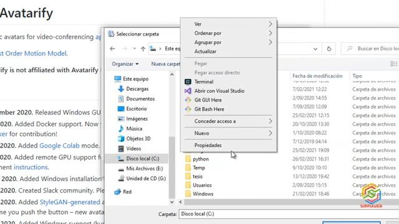Open the Google Colab link
399x224 pixels.
tap(59, 146)
